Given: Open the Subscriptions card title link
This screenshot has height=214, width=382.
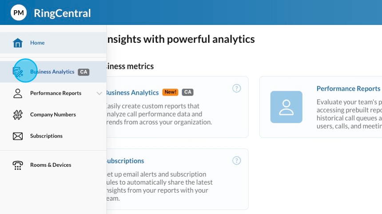Looking at the screenshot, I should [x=125, y=161].
